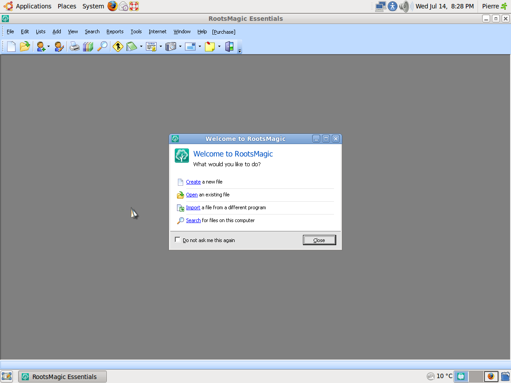Image resolution: width=511 pixels, height=383 pixels.
Task: Launch Firefox from top panel
Action: click(112, 6)
